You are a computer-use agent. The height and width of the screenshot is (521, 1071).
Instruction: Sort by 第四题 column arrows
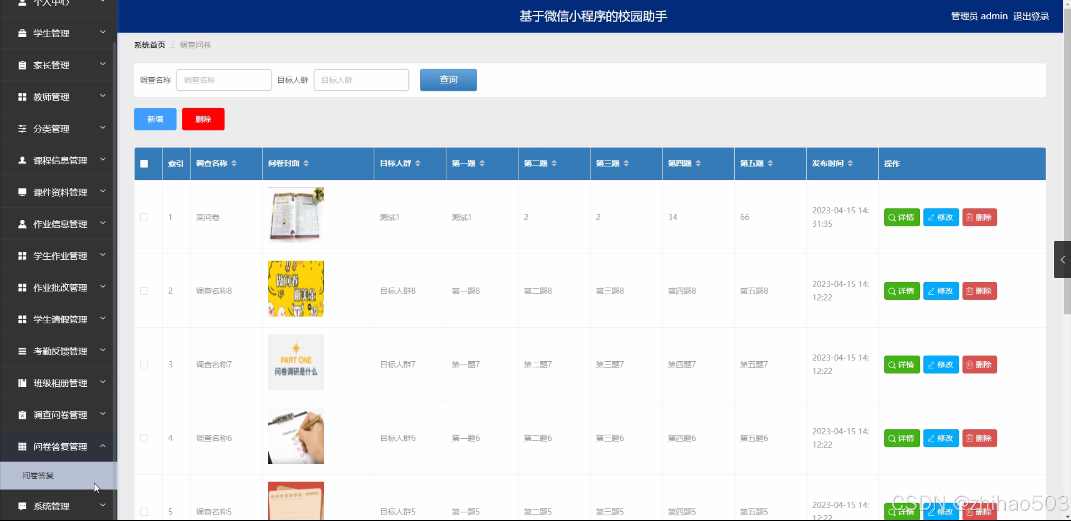coord(698,163)
